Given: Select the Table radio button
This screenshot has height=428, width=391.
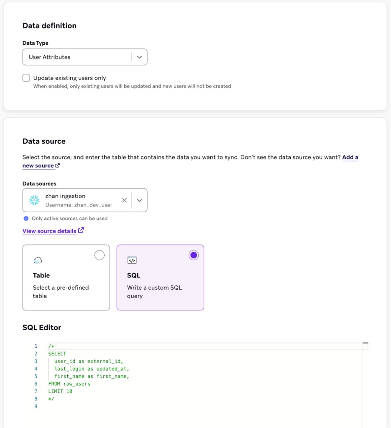Looking at the screenshot, I should pos(99,255).
